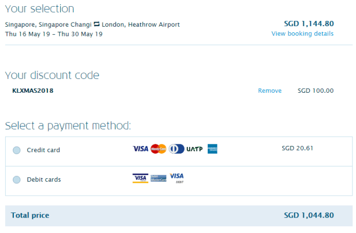Screen dimensions: 356x233
Task: Click the Total price SGD 1,044.80 amount
Action: point(309,215)
